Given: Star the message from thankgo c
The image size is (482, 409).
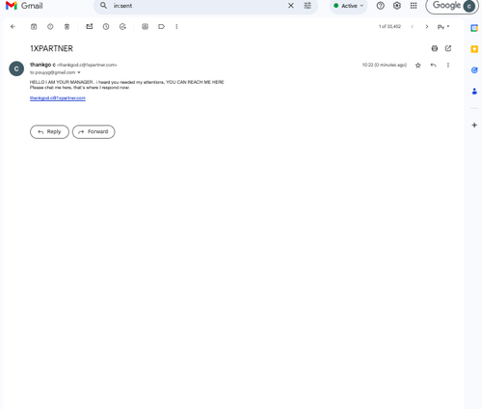Looking at the screenshot, I should click(x=418, y=66).
